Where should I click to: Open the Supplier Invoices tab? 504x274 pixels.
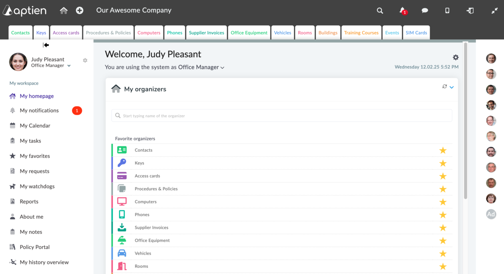pos(206,33)
